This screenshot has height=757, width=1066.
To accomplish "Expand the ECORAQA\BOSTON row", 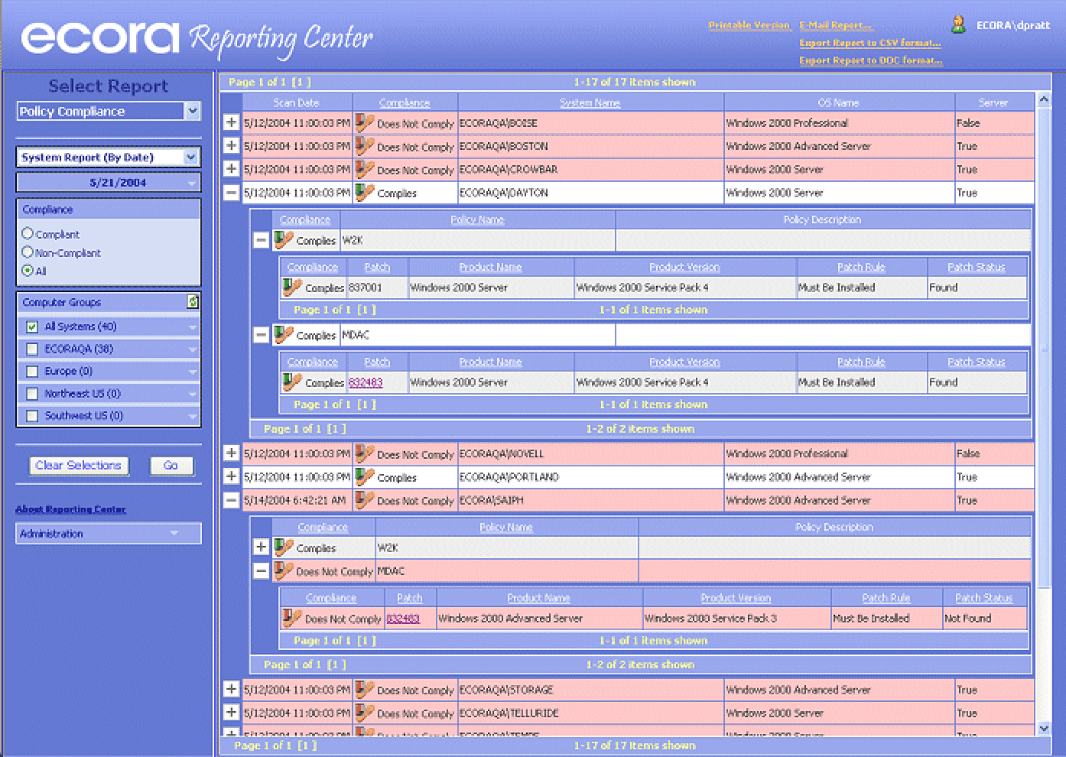I will 232,145.
